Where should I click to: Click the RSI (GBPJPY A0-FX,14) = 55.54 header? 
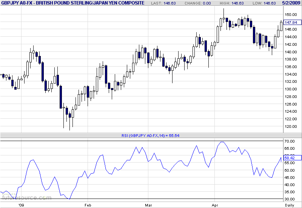tap(150, 136)
